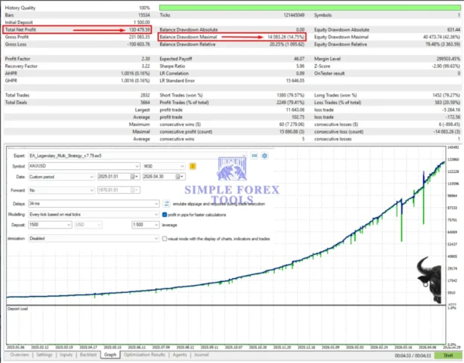This screenshot has height=363, width=464.
Task: Click the Total Deals value 5664
Action: coord(145,103)
